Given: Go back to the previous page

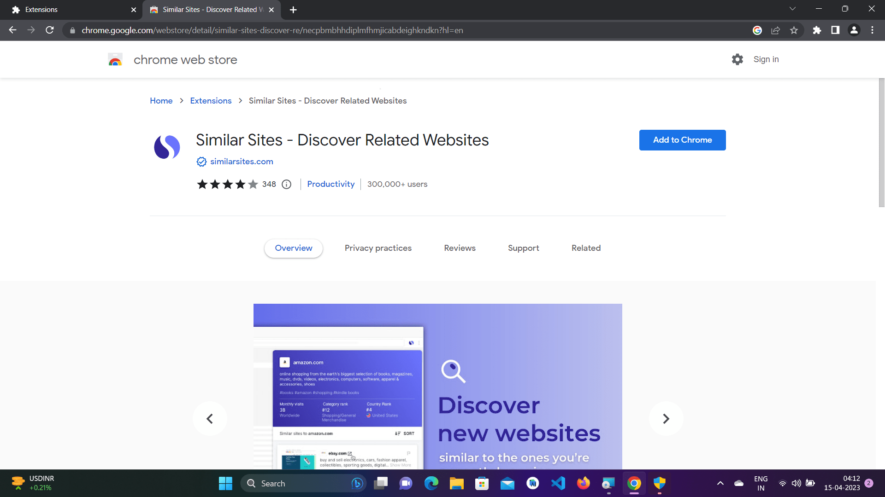Looking at the screenshot, I should pos(12,30).
